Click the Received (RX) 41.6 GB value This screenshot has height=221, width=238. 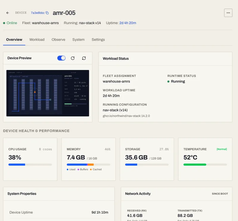(135, 216)
